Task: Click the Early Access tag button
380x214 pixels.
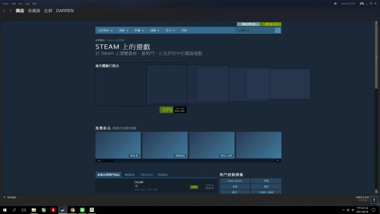Action: (235, 181)
